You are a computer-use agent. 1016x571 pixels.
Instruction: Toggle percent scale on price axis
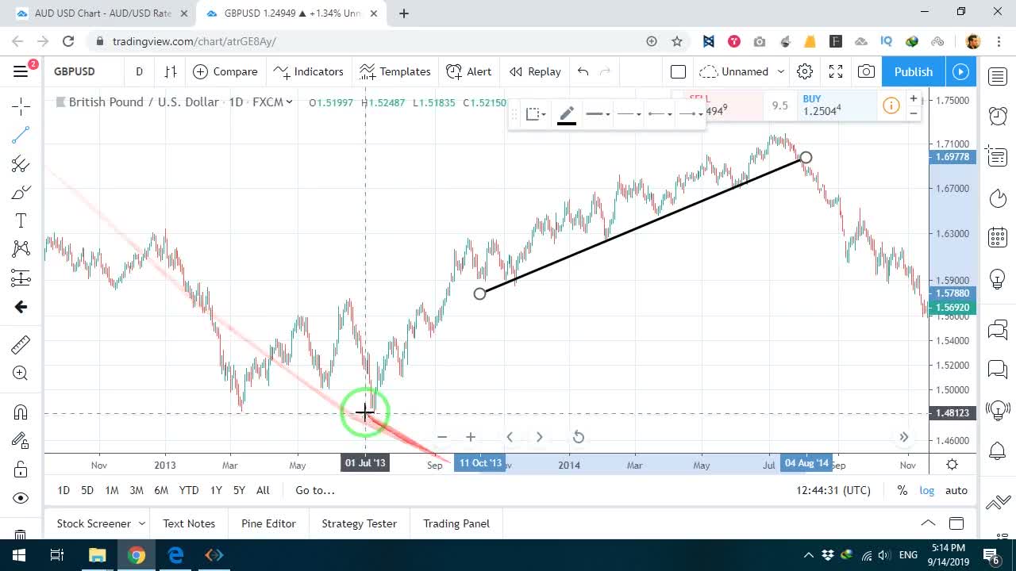tap(902, 490)
